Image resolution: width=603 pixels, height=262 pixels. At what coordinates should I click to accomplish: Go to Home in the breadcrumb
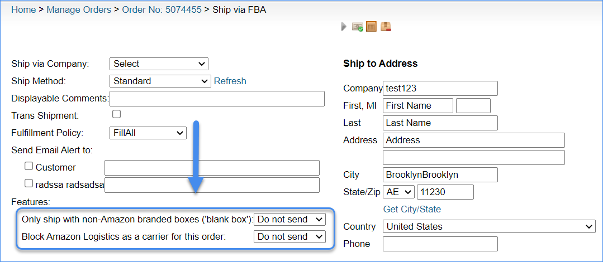coord(24,9)
